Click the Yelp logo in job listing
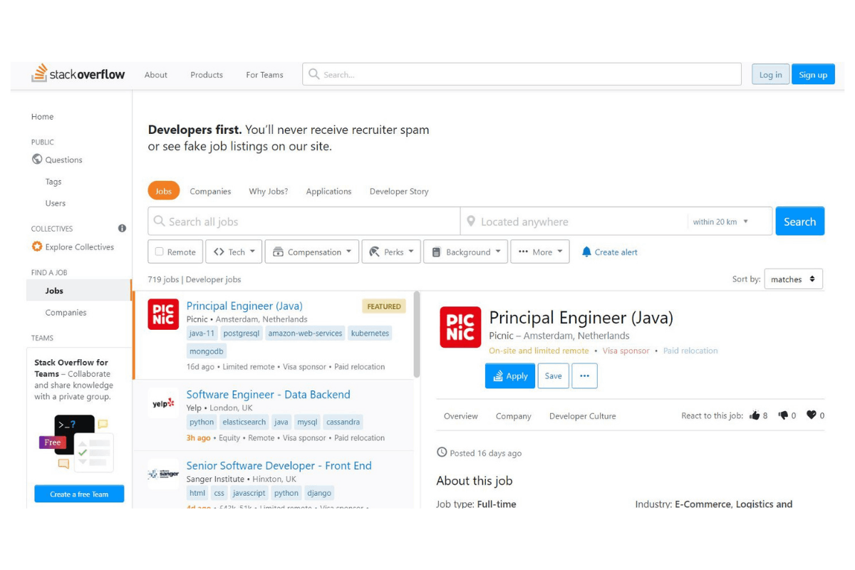Viewport: 855px width, 570px height. [163, 403]
